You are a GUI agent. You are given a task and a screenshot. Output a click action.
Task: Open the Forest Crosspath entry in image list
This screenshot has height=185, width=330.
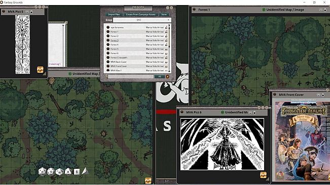coord(119,58)
